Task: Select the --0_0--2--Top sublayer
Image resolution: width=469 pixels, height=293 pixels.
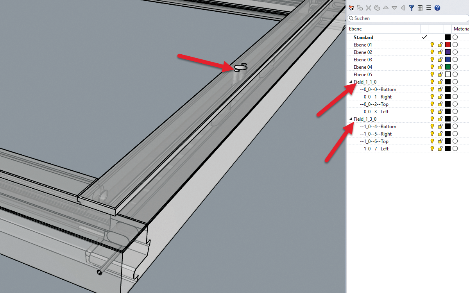Action: (x=374, y=104)
